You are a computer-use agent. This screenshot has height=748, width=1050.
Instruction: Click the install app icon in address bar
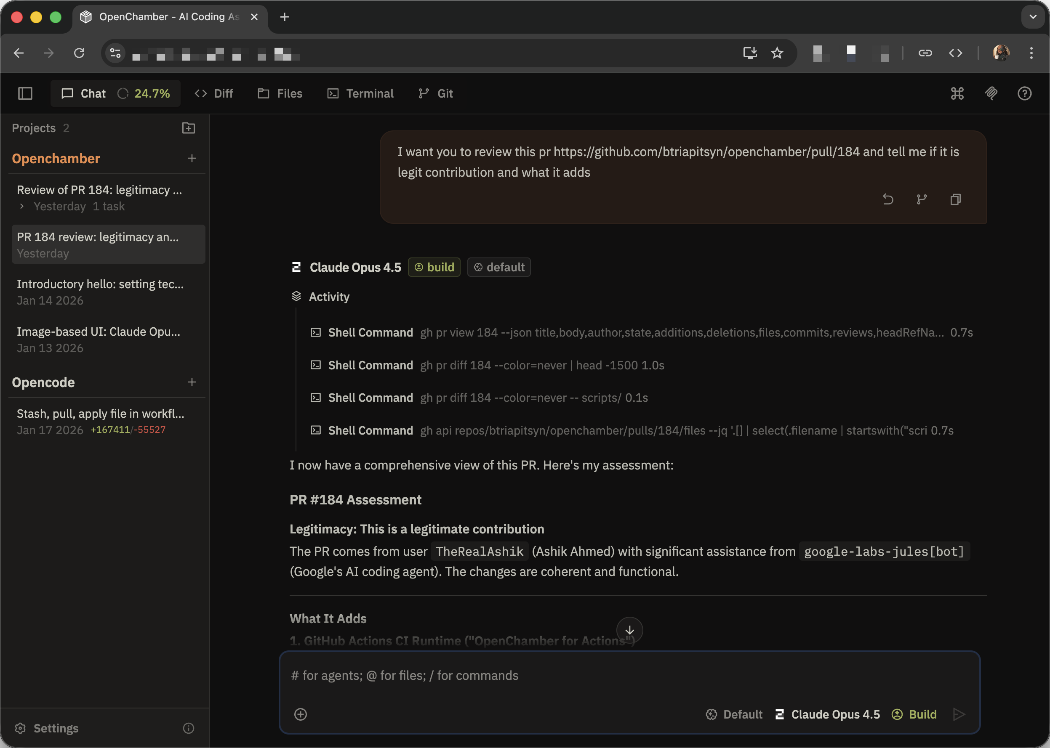[749, 53]
